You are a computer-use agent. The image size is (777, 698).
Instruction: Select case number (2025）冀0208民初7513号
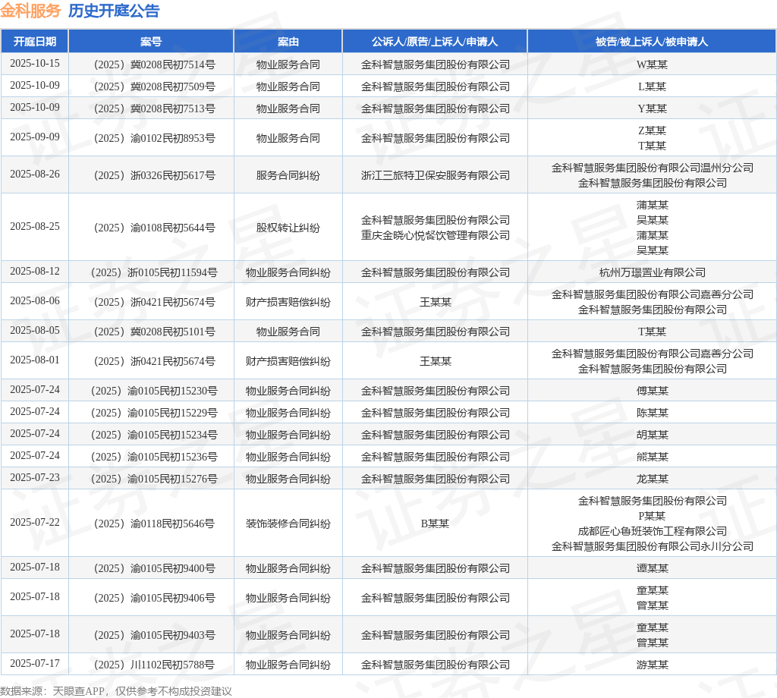pos(154,108)
